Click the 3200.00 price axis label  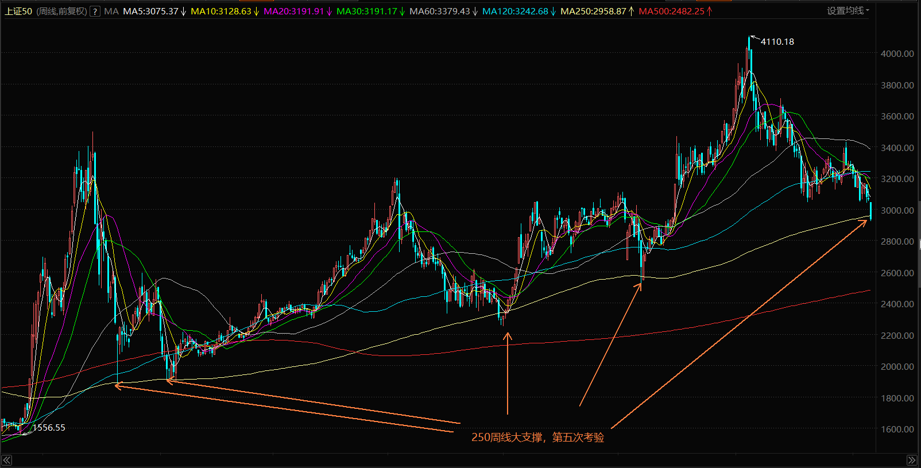coord(897,179)
